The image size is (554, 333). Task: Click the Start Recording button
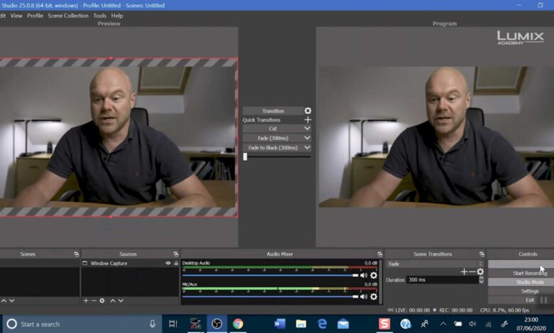tap(530, 273)
